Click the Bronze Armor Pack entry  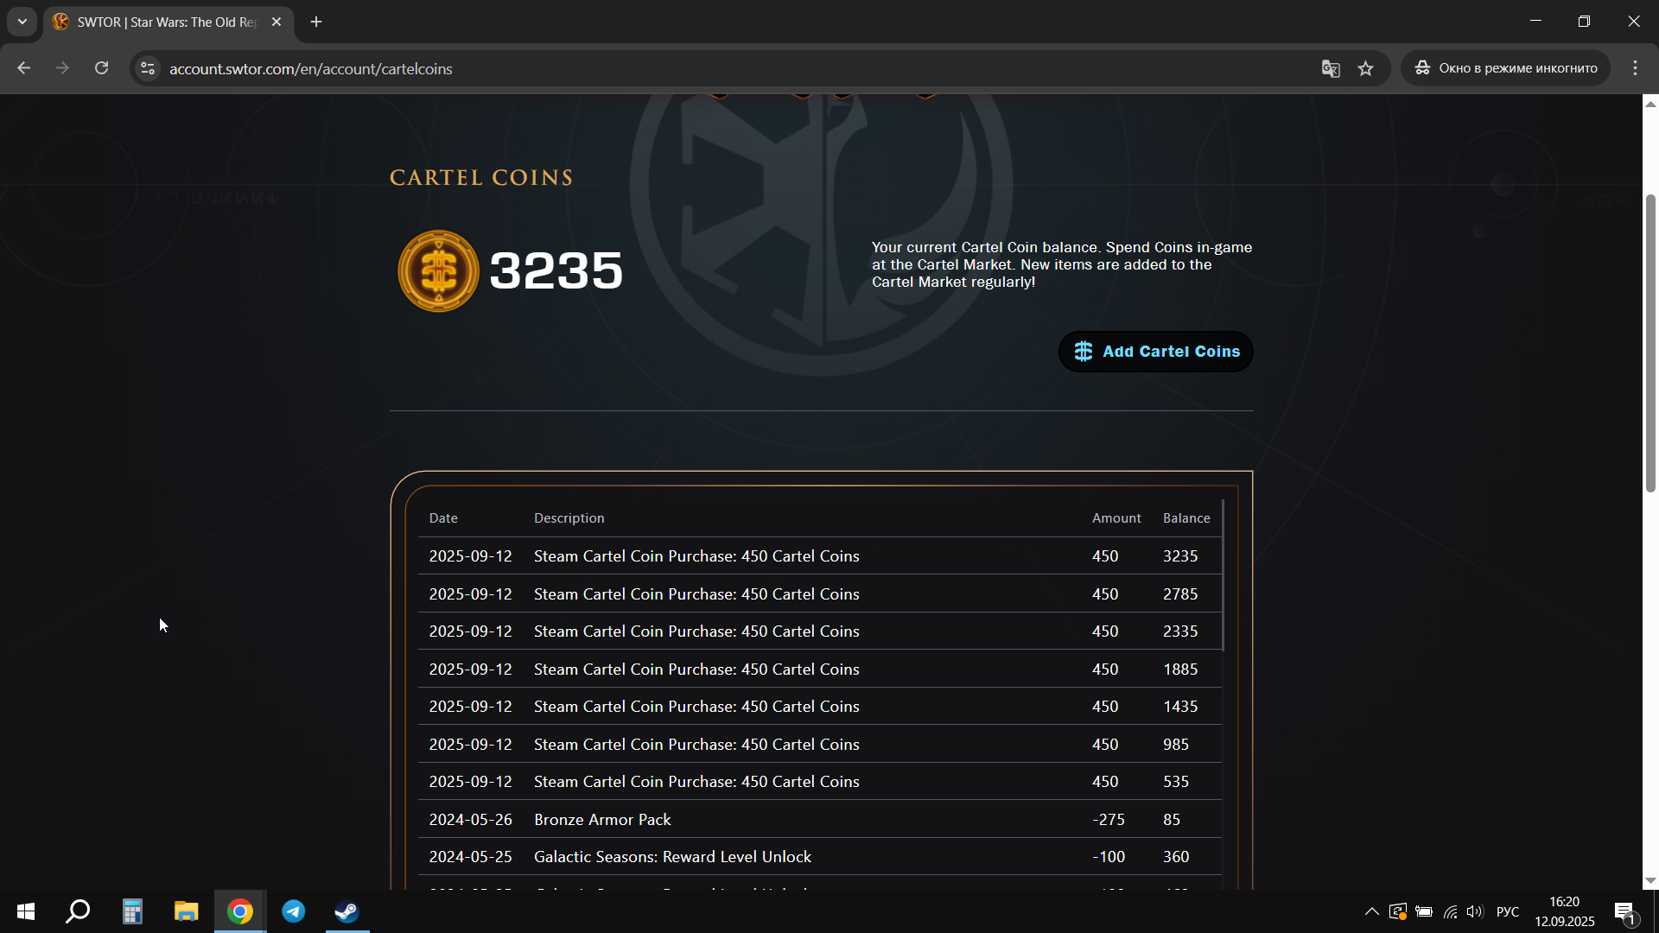point(602,820)
